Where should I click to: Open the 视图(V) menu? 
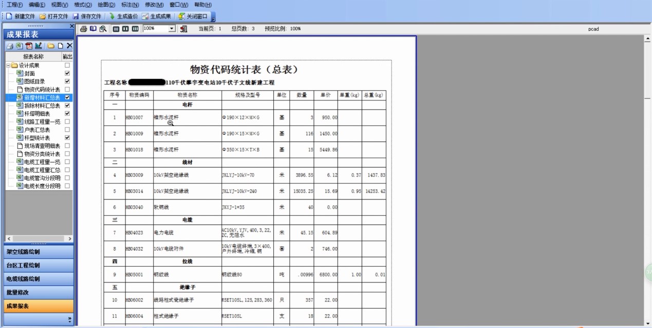coord(60,5)
